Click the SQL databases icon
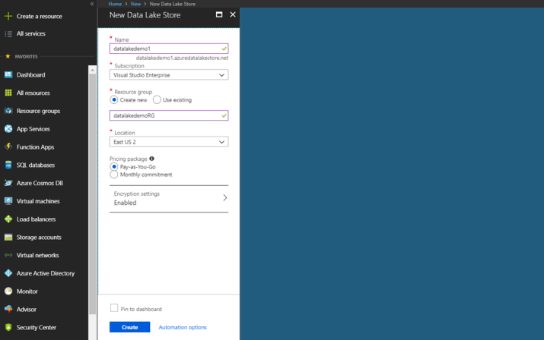 point(8,165)
